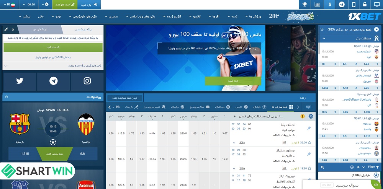This screenshot has height=189, width=383.
Task: Collapse the top matches panel chevron
Action: (x=324, y=38)
